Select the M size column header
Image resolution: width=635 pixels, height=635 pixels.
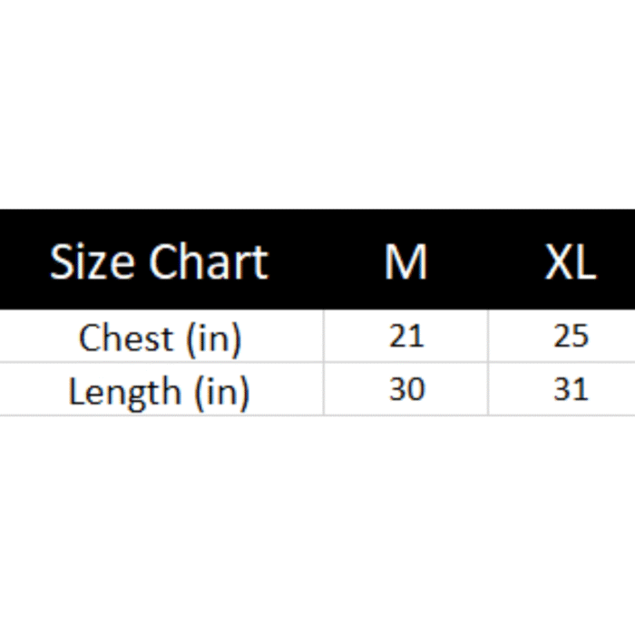click(x=405, y=262)
